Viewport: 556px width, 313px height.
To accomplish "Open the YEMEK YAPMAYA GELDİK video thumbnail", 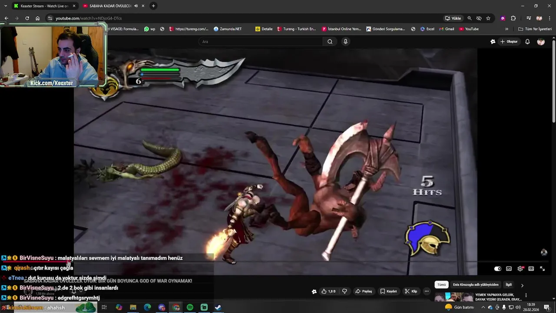I will [x=454, y=297].
